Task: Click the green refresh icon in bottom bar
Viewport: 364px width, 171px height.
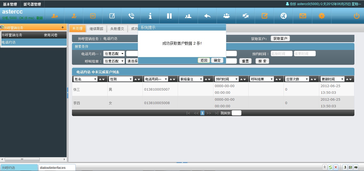Action: click(330, 167)
